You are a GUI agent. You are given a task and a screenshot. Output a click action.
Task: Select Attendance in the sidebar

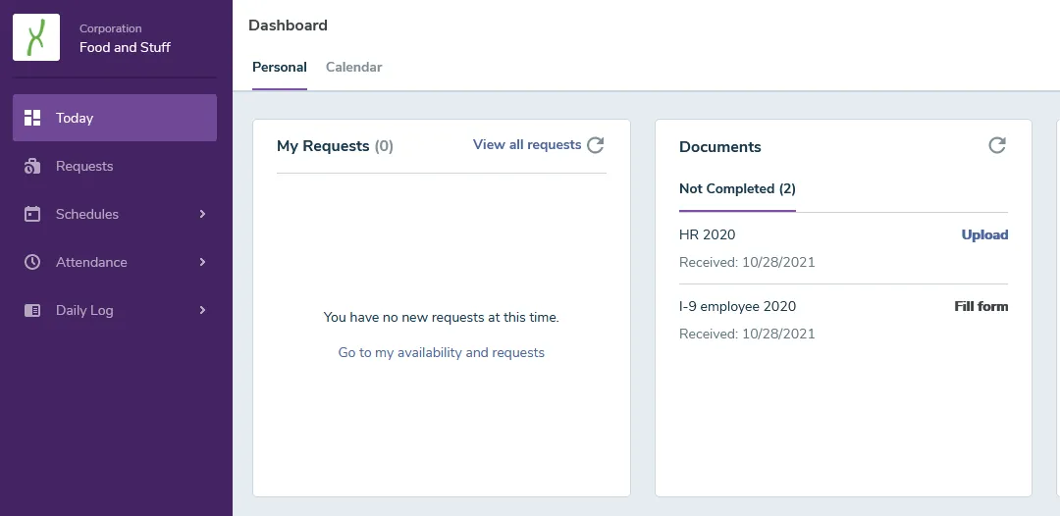[x=115, y=262]
